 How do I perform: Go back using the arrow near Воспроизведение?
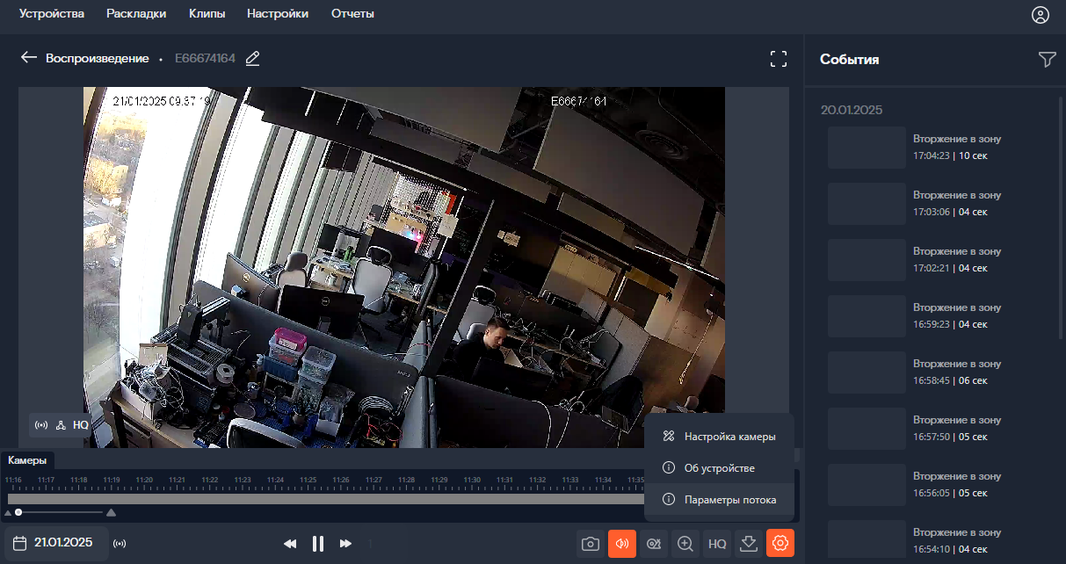tap(29, 58)
